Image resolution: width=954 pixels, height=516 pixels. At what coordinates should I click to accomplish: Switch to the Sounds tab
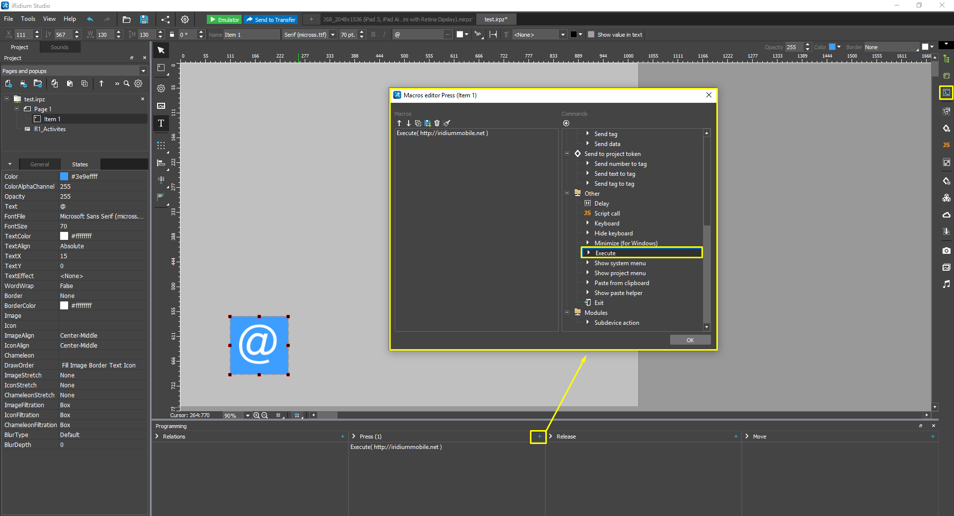[59, 47]
